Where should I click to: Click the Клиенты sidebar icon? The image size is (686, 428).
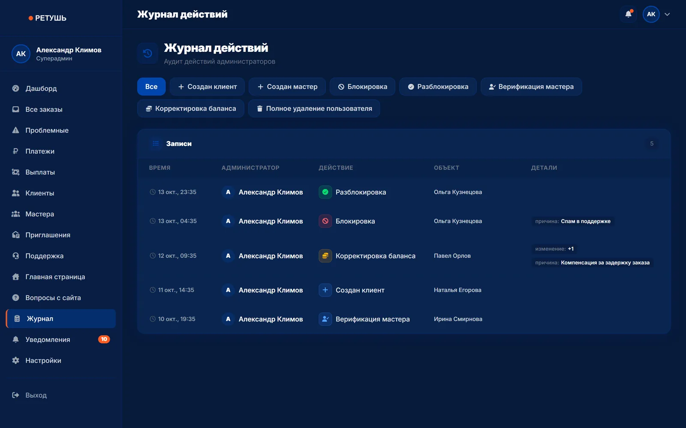(16, 193)
